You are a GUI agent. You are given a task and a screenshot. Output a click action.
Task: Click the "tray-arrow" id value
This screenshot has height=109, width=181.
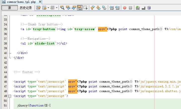[x=84, y=29]
